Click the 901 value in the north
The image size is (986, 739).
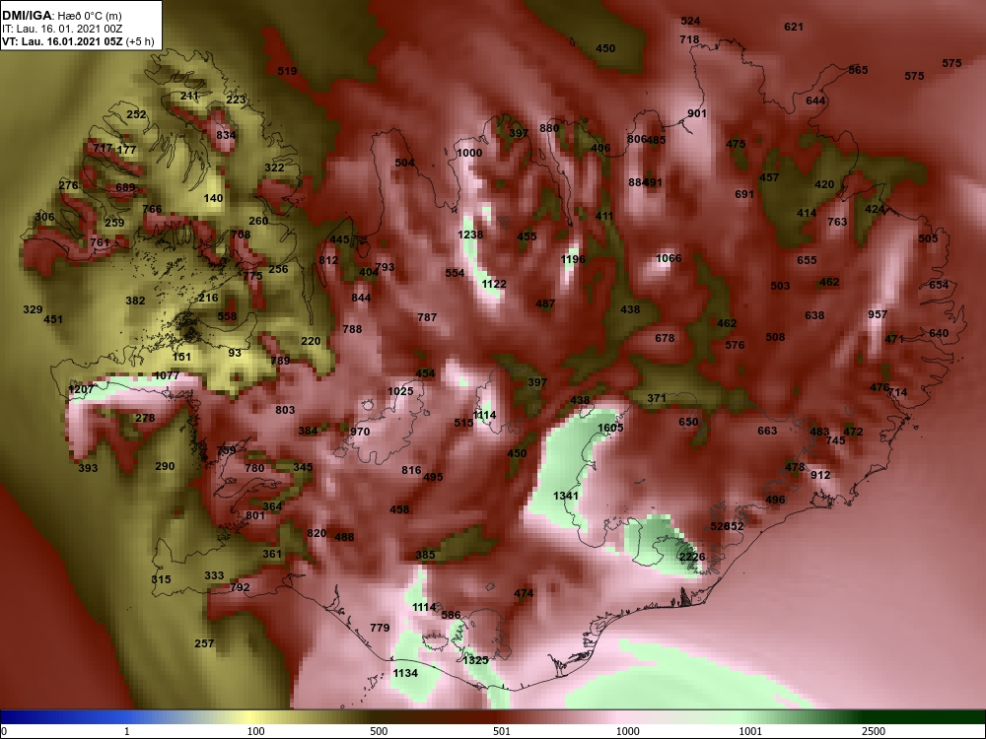click(697, 113)
